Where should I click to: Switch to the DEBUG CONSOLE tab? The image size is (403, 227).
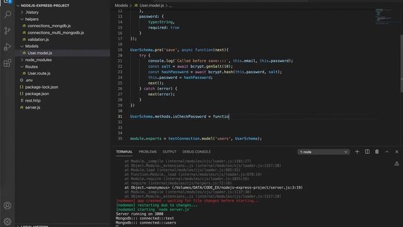pos(196,152)
